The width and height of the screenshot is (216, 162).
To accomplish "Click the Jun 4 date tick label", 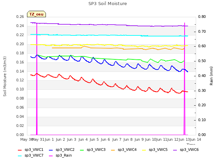I will 83,139.
